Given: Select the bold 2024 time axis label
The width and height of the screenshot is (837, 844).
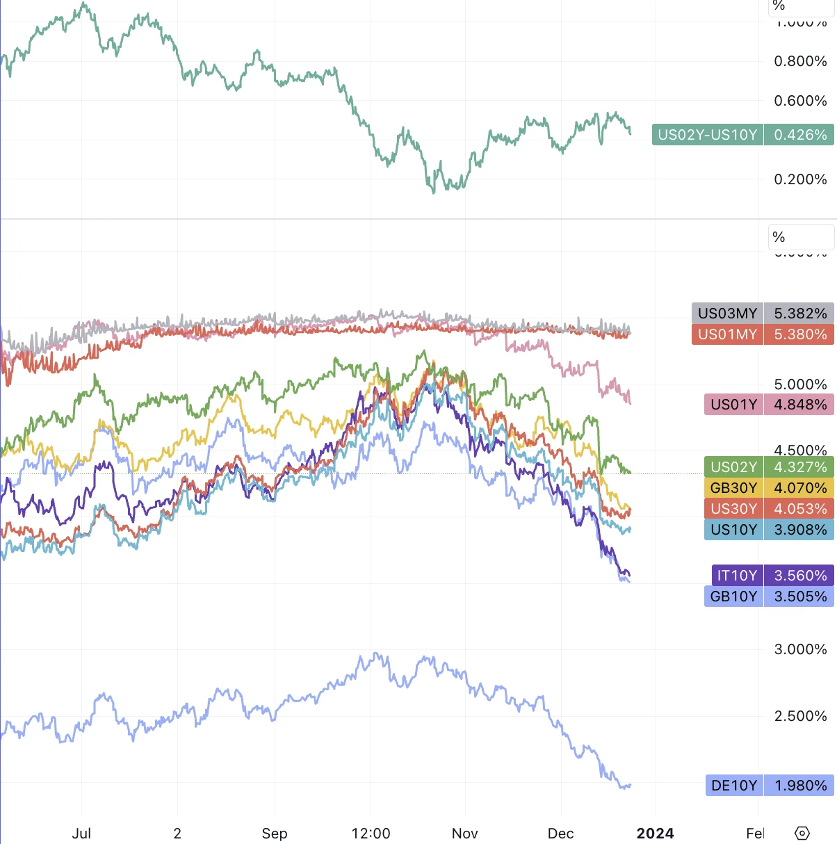Looking at the screenshot, I should (x=655, y=833).
